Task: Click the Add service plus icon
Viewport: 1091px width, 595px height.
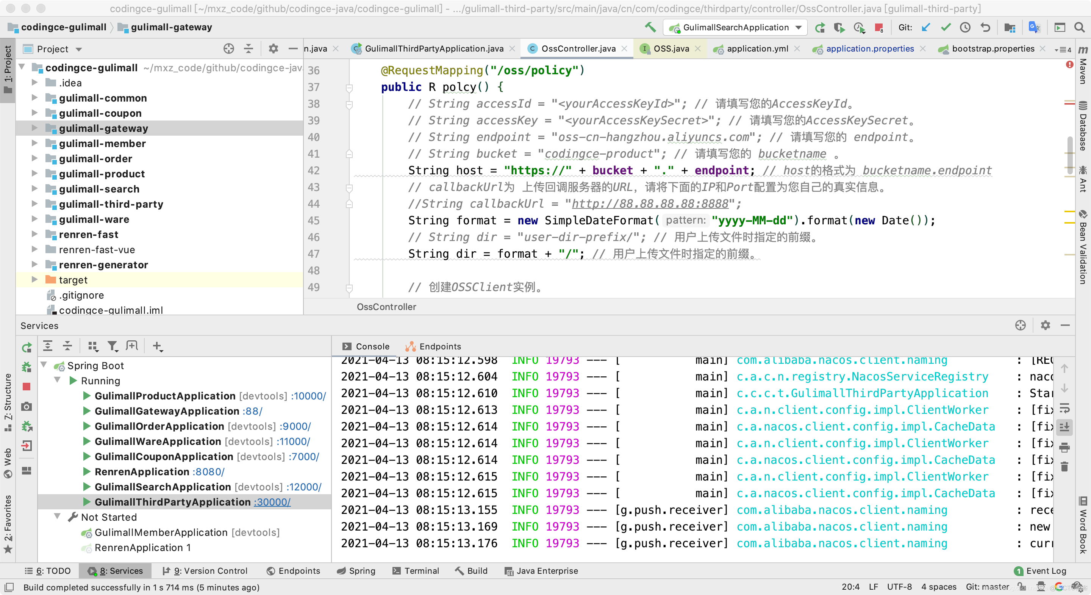Action: (x=157, y=346)
